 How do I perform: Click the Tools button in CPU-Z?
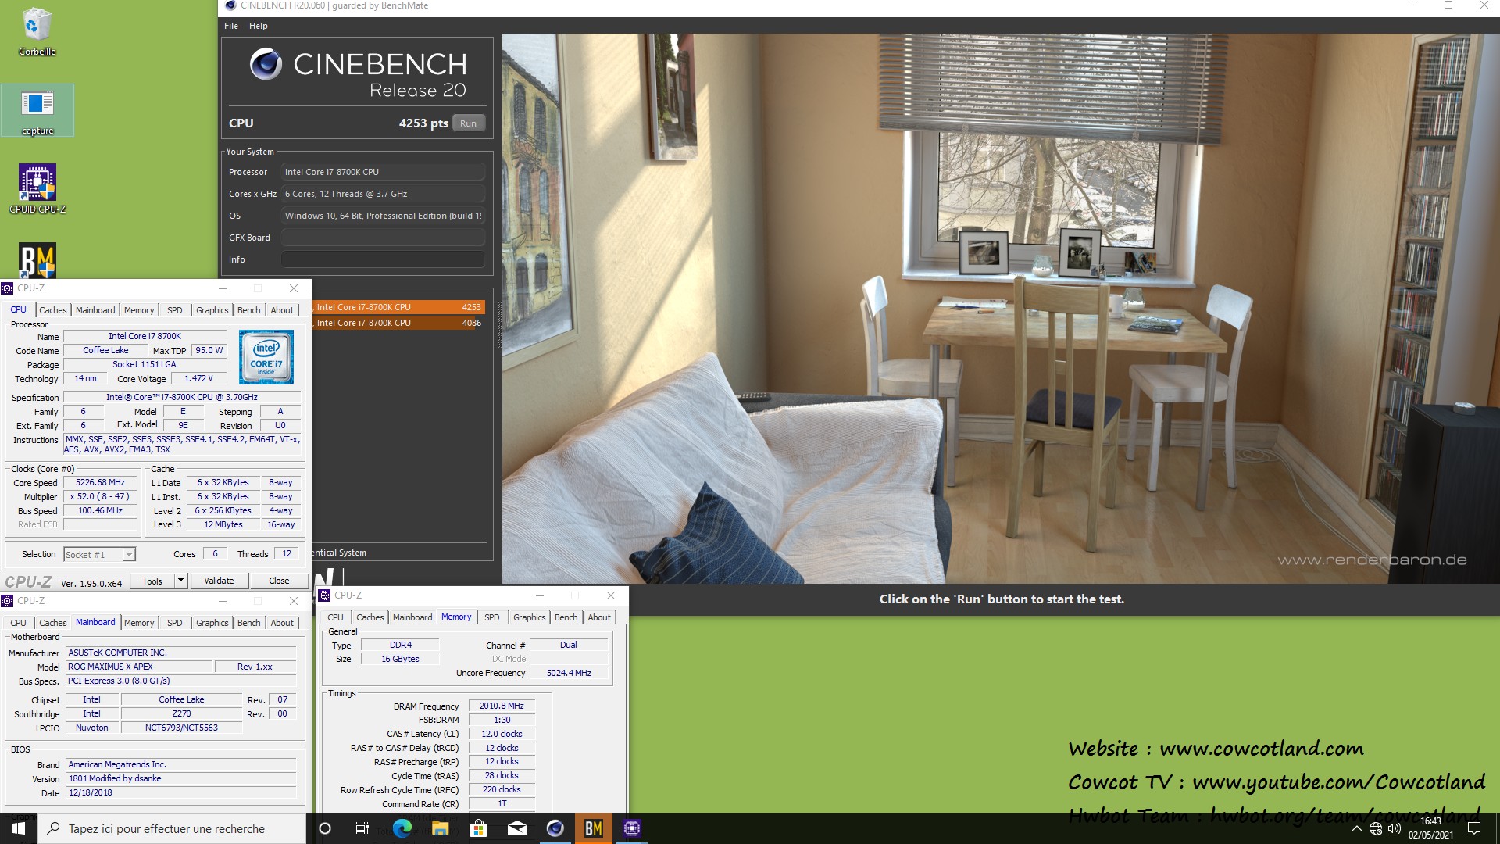[x=152, y=581]
